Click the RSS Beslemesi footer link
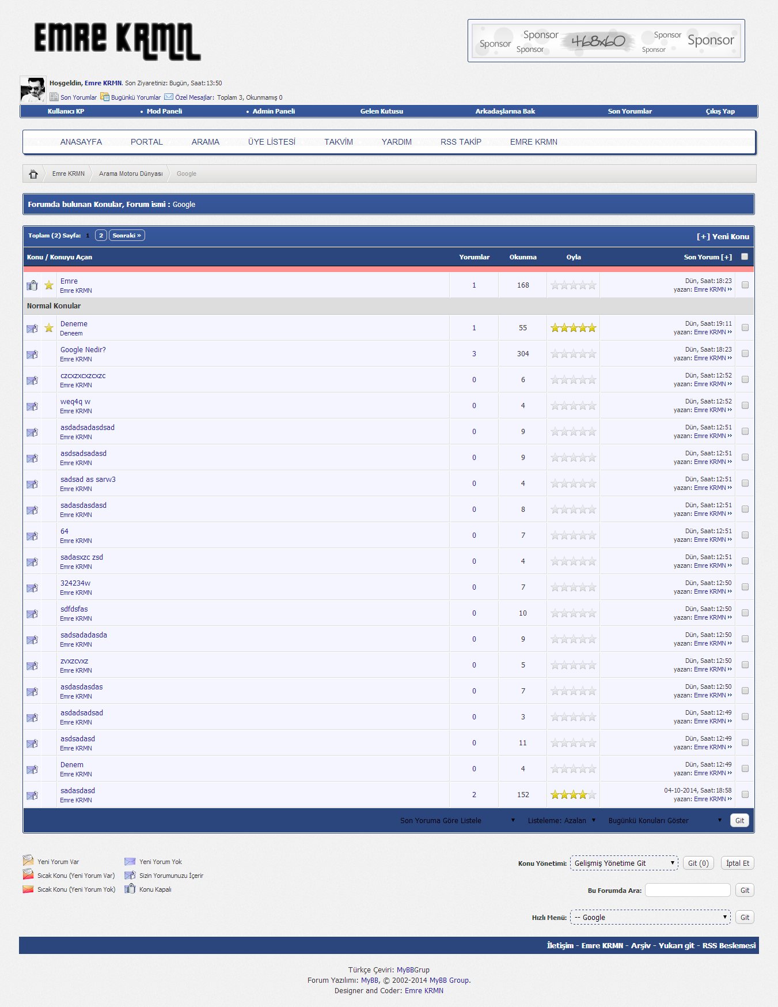 pyautogui.click(x=729, y=945)
